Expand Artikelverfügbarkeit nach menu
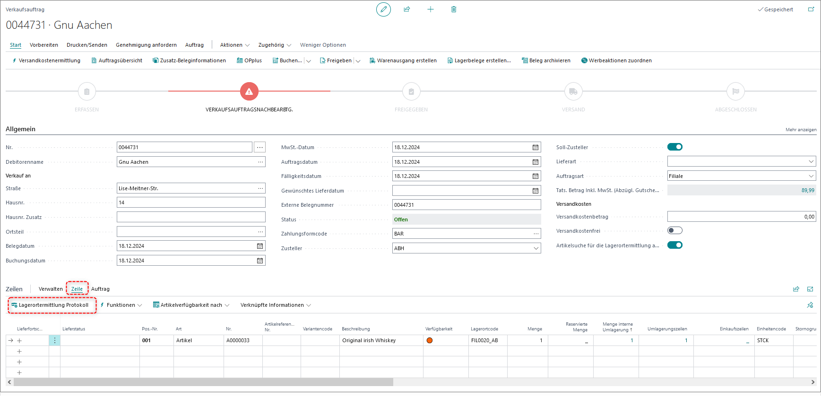 click(x=191, y=305)
